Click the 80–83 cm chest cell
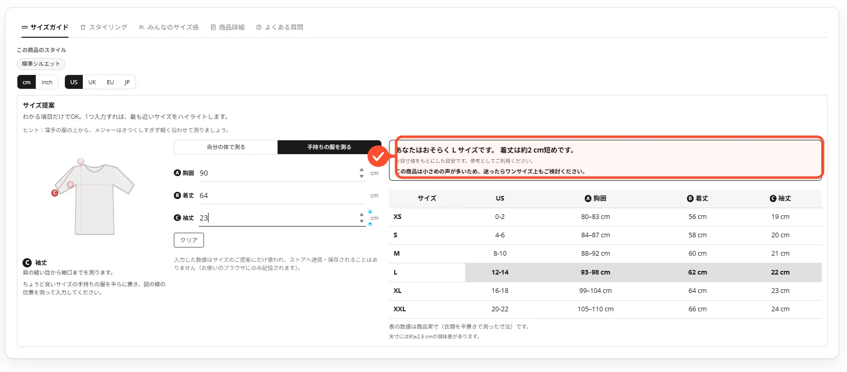Image resolution: width=847 pixels, height=372 pixels. point(596,217)
